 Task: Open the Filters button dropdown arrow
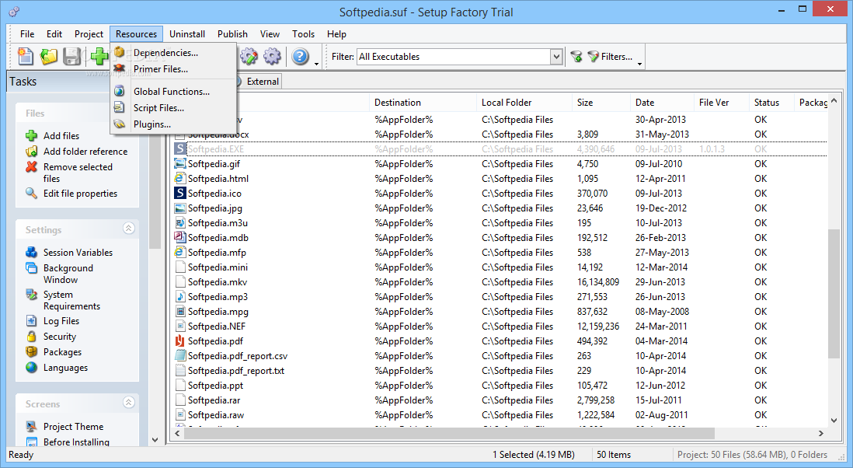(x=640, y=64)
